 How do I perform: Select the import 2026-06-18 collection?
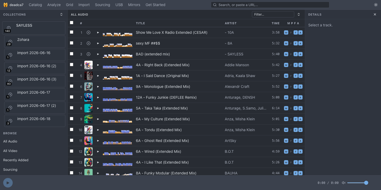click(x=35, y=121)
